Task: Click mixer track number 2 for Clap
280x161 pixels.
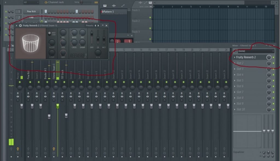Action: coord(19,17)
